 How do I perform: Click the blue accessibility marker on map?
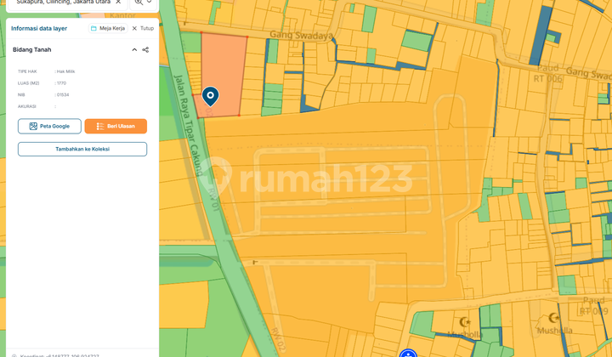[x=408, y=354]
